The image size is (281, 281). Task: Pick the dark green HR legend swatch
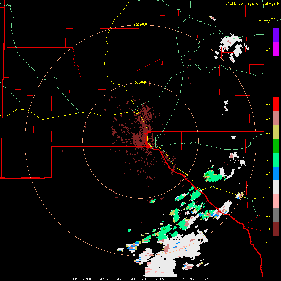point(276,146)
